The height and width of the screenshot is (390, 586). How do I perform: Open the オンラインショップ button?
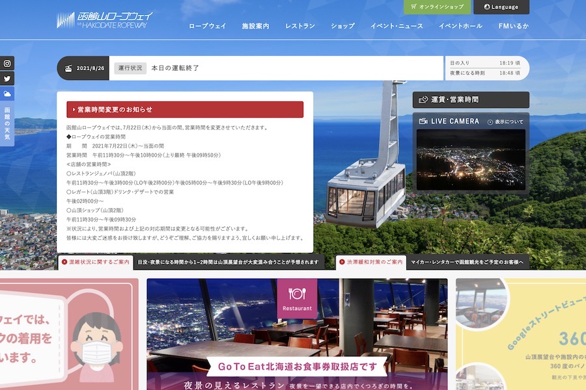click(438, 7)
